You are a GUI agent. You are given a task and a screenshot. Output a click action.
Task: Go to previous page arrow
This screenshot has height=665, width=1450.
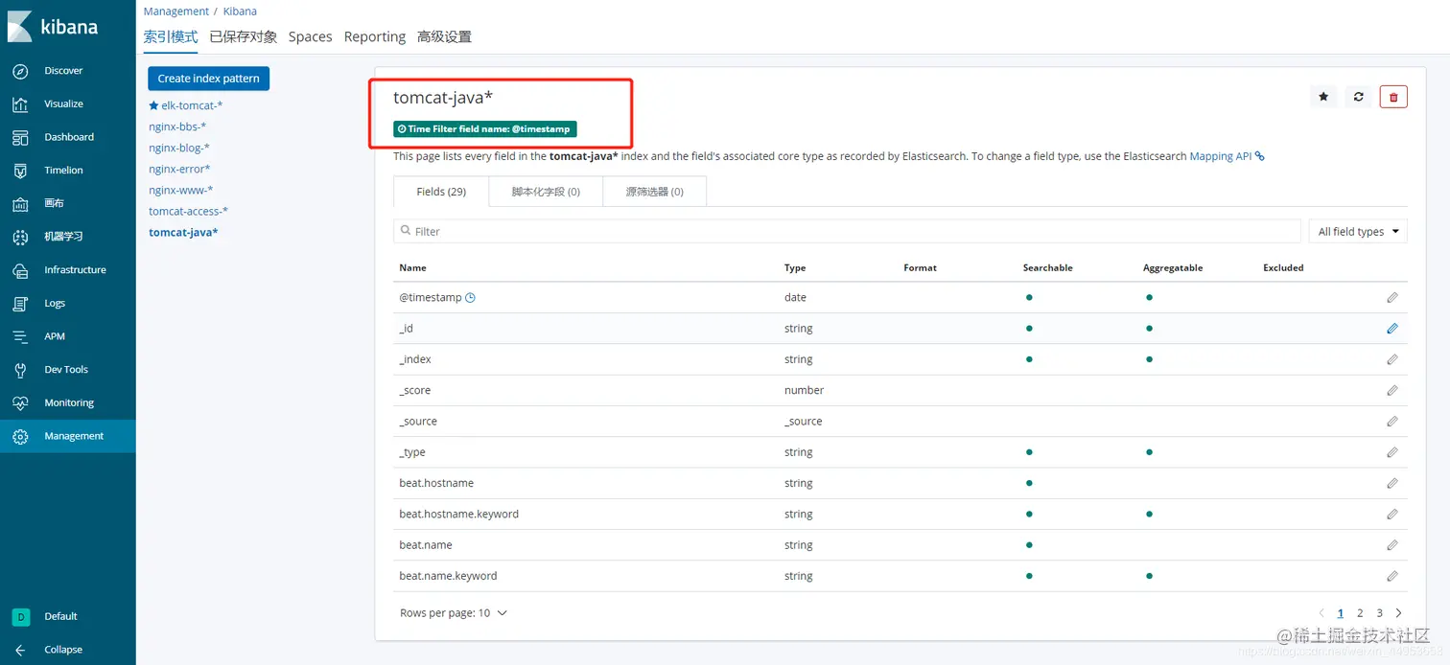coord(1321,613)
